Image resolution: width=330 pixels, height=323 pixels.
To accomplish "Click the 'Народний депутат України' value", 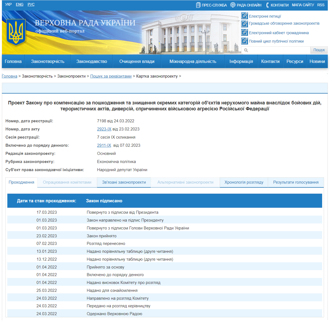I will click(122, 170).
